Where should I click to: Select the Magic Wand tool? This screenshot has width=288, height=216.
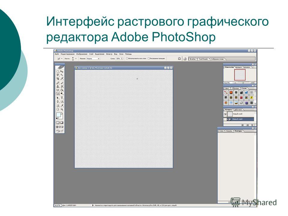(62, 75)
